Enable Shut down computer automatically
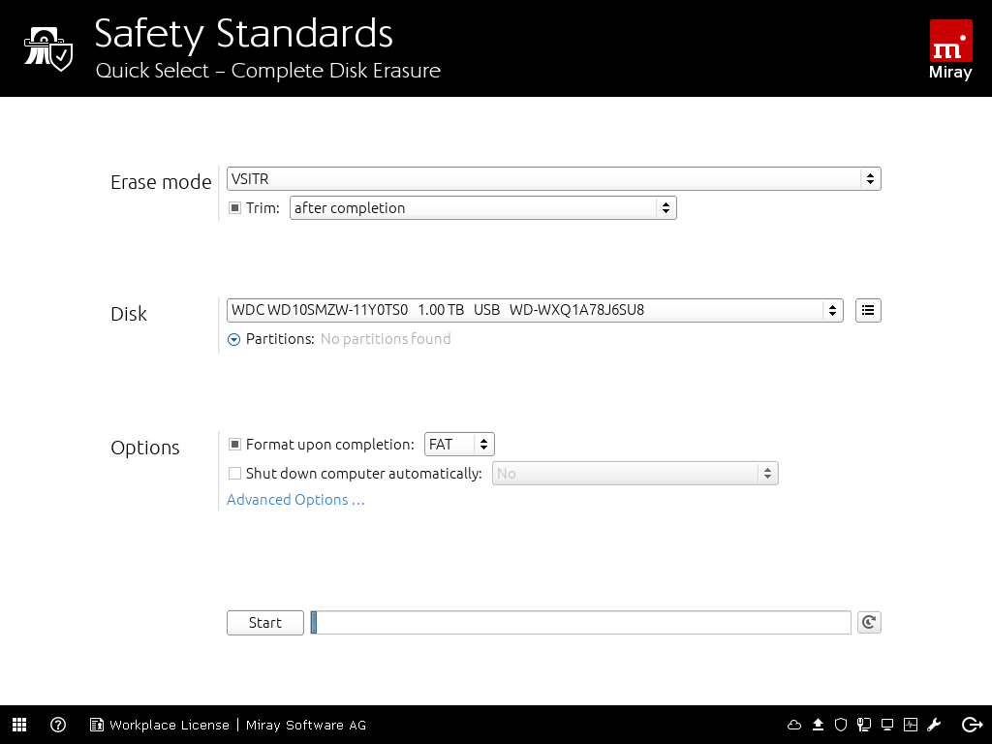Image resolution: width=992 pixels, height=744 pixels. 234,473
